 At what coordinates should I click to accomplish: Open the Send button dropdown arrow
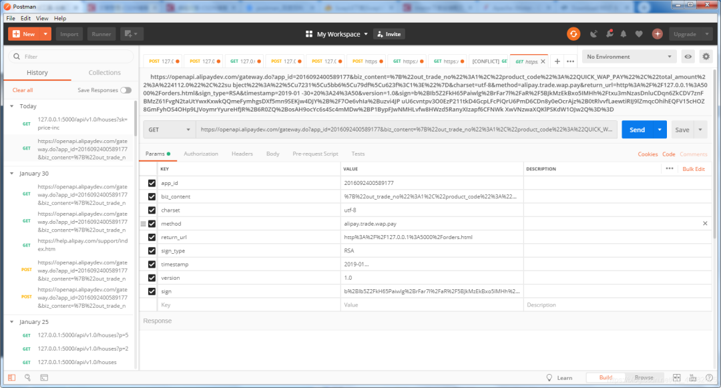pyautogui.click(x=660, y=130)
